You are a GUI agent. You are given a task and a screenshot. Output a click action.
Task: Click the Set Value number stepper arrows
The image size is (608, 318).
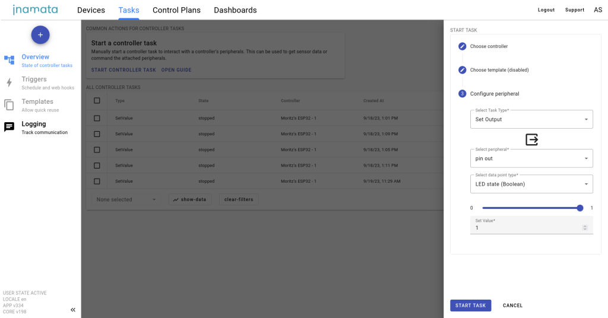(x=585, y=228)
